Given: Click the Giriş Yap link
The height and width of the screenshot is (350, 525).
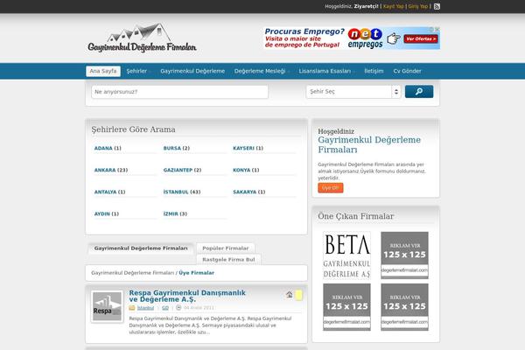Looking at the screenshot, I should pos(418,6).
